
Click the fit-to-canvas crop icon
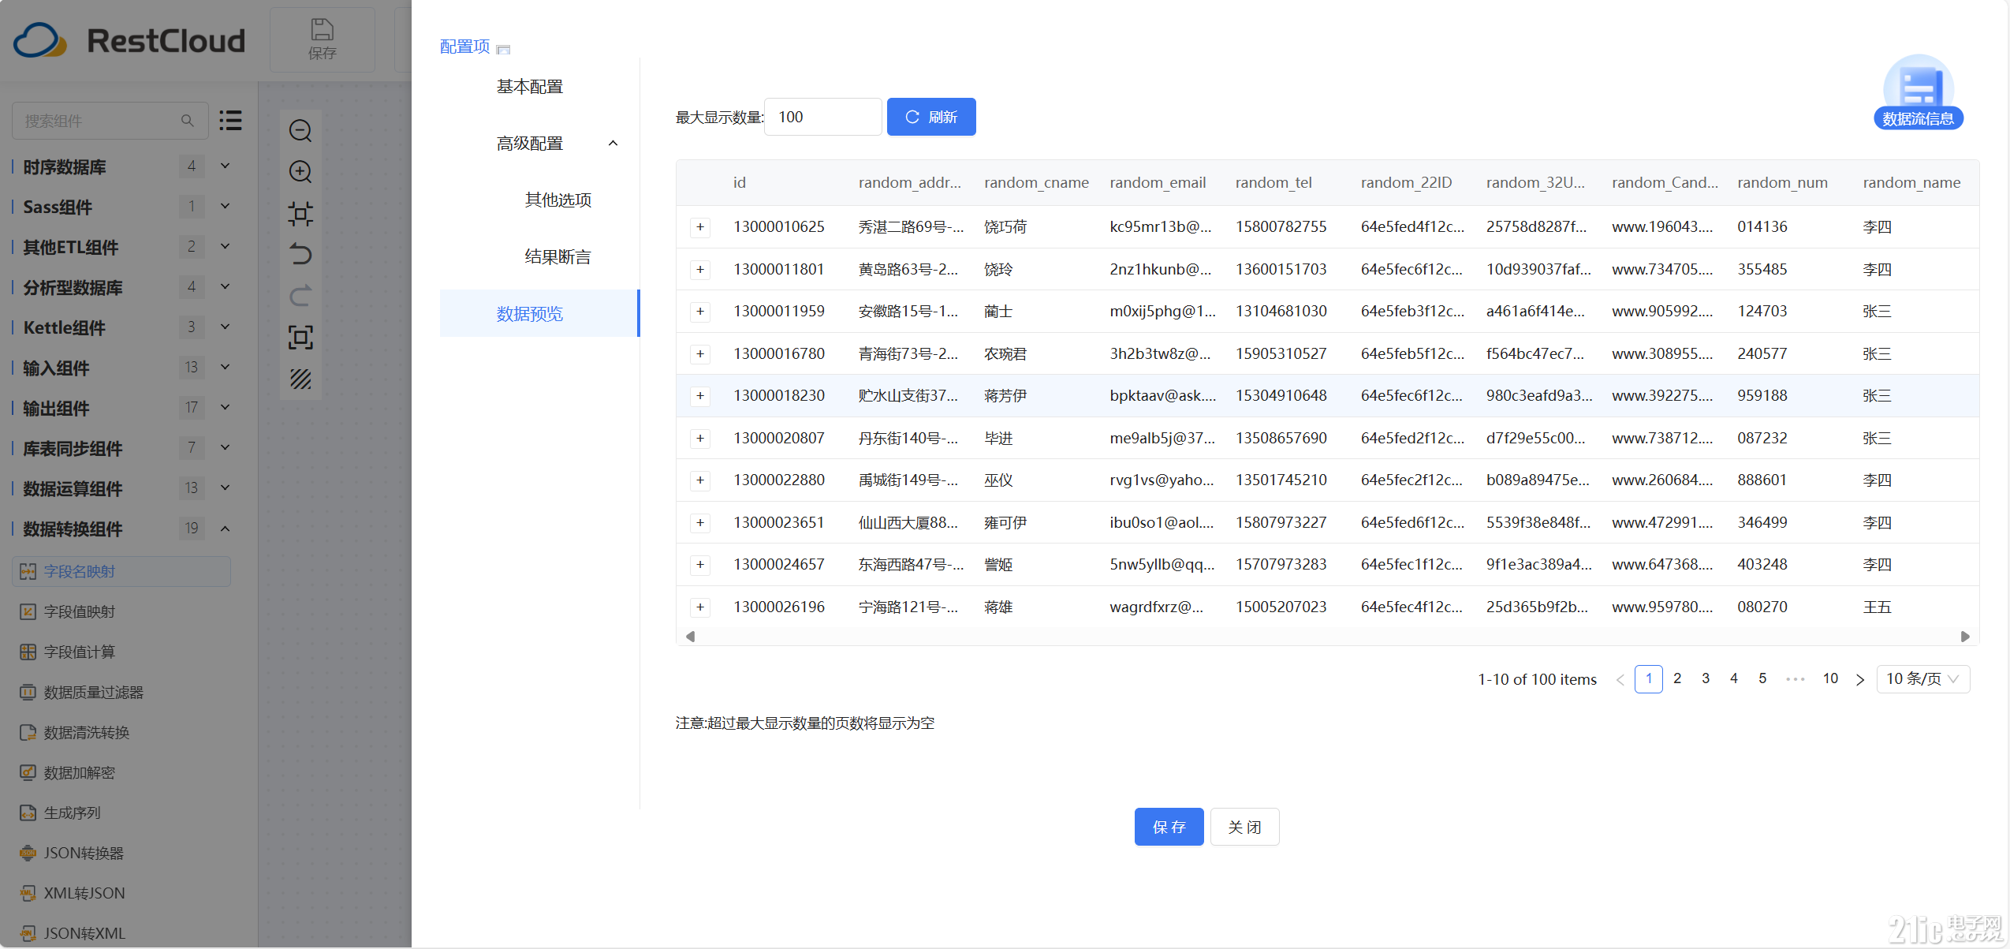click(x=300, y=214)
